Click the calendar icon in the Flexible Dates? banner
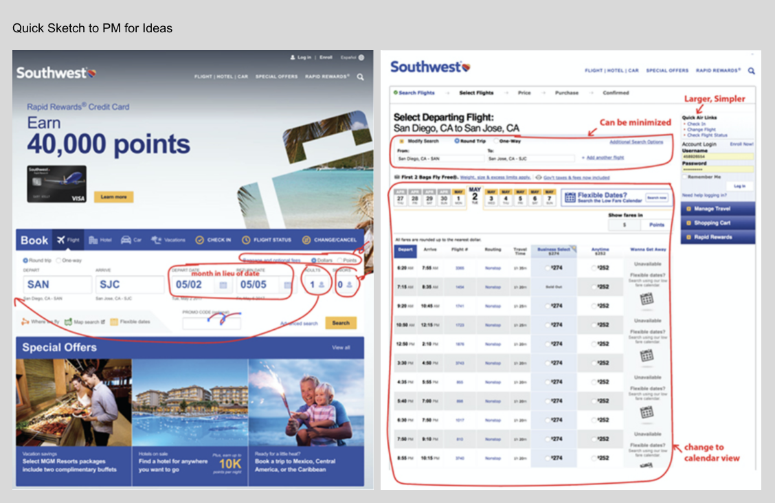The width and height of the screenshot is (775, 503). pyautogui.click(x=570, y=198)
